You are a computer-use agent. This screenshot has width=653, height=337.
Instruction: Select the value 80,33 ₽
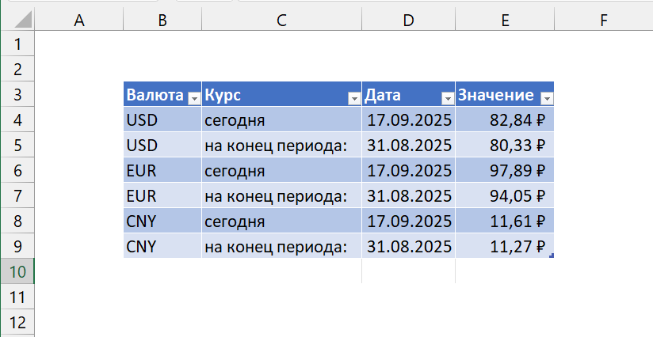pyautogui.click(x=505, y=145)
